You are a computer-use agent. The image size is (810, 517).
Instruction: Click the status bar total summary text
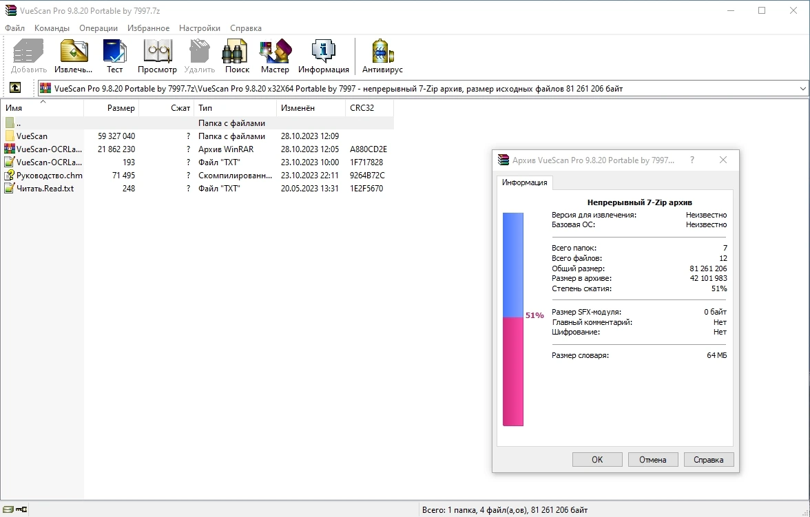click(x=505, y=509)
